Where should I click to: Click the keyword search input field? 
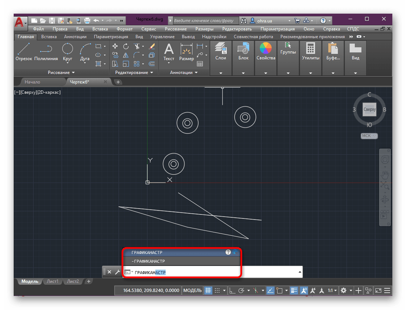coord(205,20)
